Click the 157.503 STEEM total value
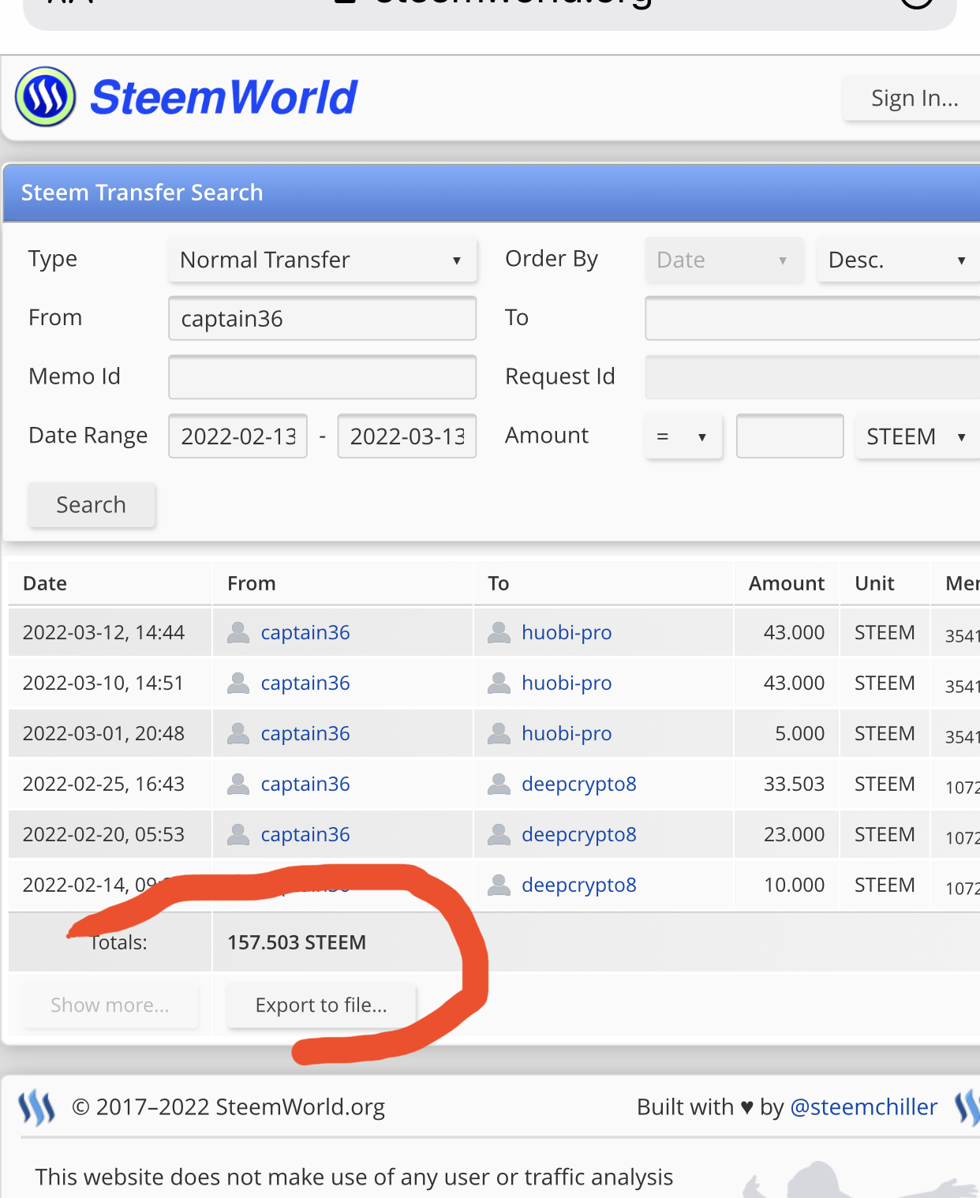This screenshot has height=1198, width=980. click(297, 942)
